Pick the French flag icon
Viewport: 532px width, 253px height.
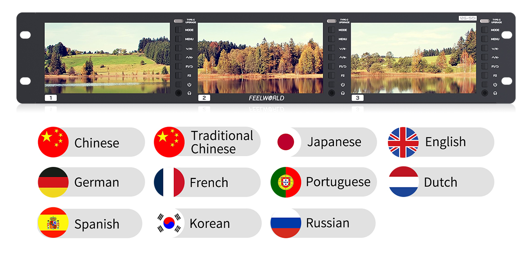169,182
